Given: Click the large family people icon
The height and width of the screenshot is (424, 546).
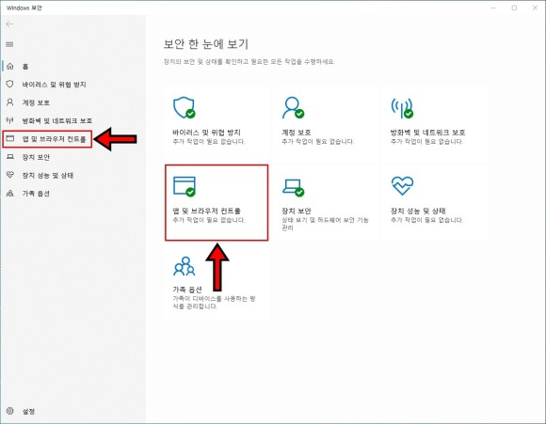Looking at the screenshot, I should click(x=185, y=266).
